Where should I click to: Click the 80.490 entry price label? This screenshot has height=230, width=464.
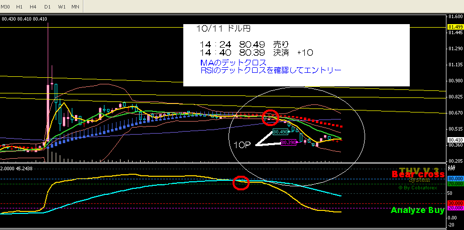coord(280,132)
